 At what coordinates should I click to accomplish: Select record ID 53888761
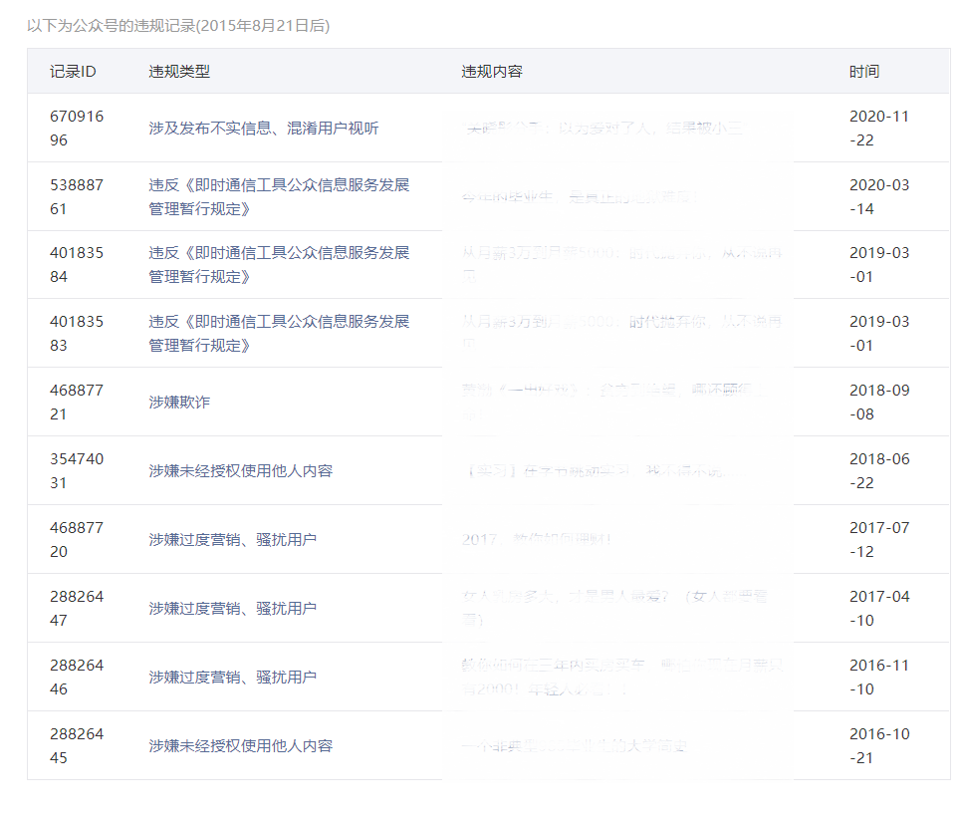[x=77, y=197]
